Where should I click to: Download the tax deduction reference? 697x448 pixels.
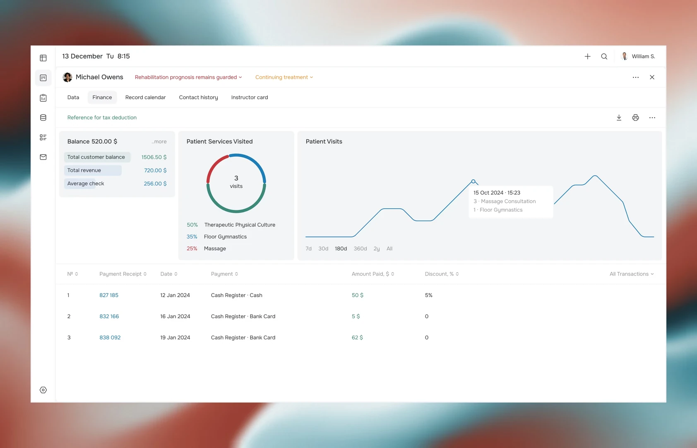tap(619, 118)
